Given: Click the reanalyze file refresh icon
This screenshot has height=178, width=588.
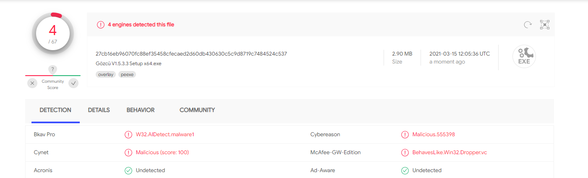Looking at the screenshot, I should click(x=528, y=25).
